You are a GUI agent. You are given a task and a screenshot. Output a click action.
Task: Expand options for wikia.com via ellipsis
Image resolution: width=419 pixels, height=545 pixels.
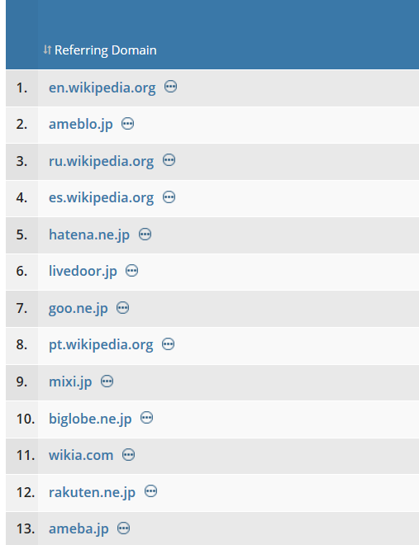[129, 455]
